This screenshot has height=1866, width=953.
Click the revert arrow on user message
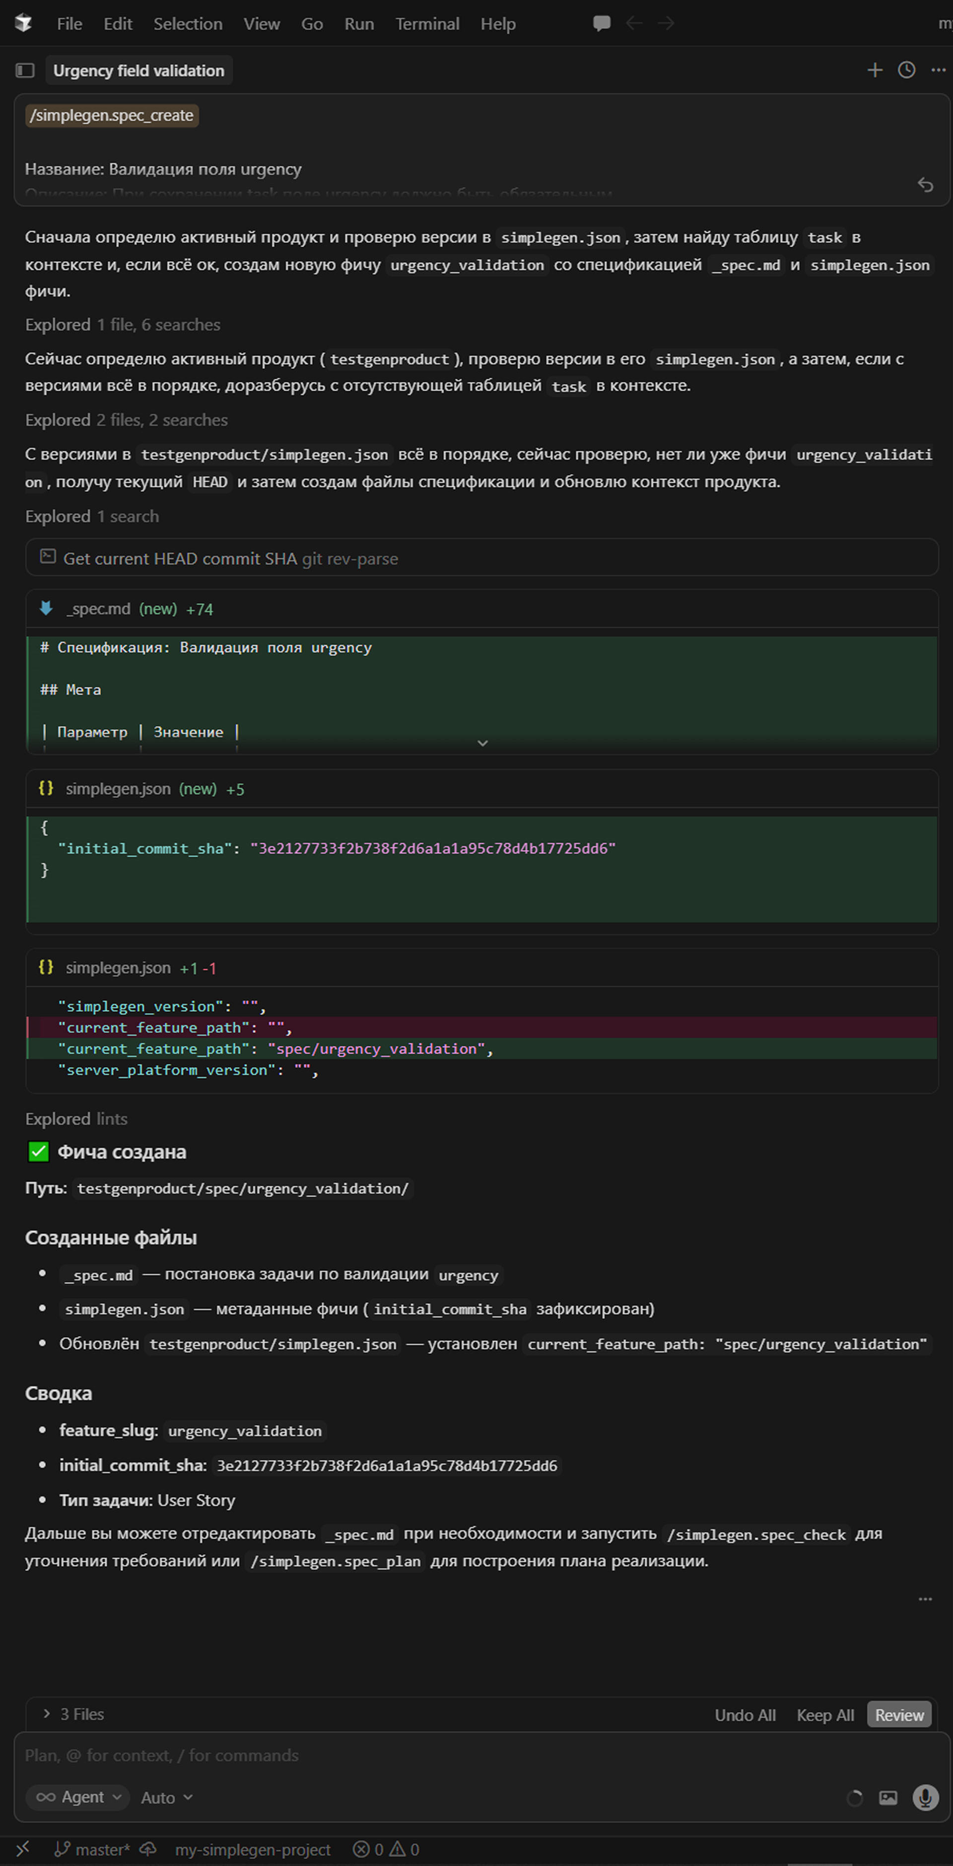925,185
